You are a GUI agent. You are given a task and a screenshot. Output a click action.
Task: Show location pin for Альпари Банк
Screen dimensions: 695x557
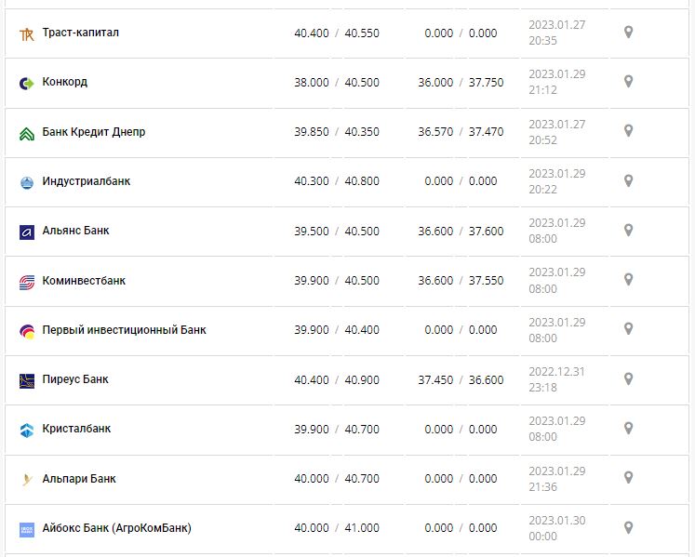click(x=628, y=478)
